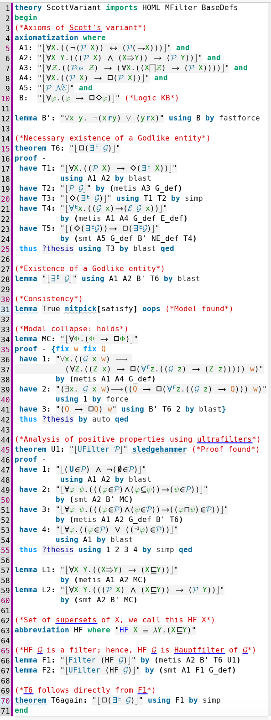This screenshot has width=271, height=720.
Task: Click "by (metis A1 A2 MC)" method
Action: pos(104,580)
